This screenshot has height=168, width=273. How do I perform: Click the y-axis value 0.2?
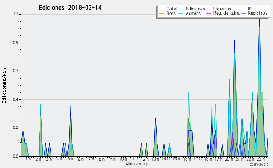(x=15, y=128)
